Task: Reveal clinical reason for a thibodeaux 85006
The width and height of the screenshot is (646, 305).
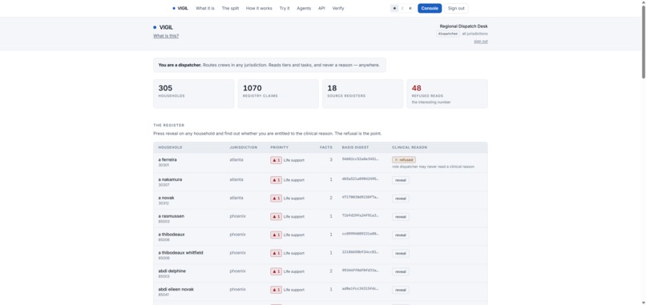Action: click(401, 235)
